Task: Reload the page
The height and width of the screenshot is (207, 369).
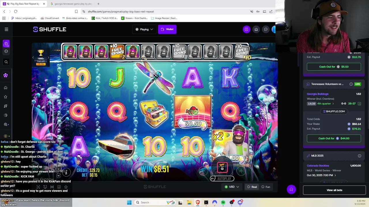Action: click(x=16, y=11)
